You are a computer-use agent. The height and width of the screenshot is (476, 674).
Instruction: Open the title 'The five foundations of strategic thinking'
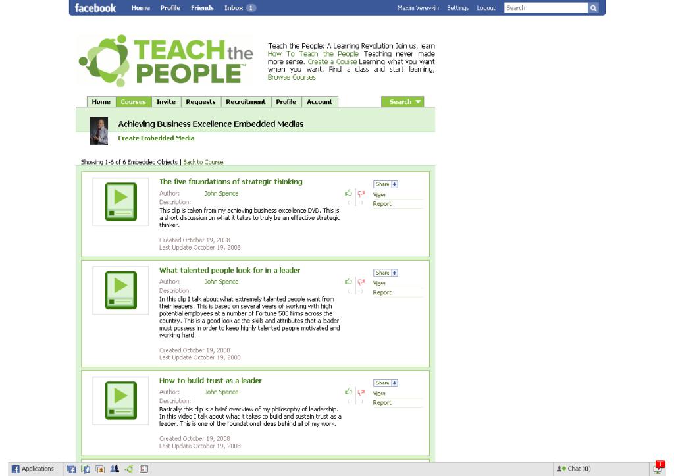(x=231, y=182)
